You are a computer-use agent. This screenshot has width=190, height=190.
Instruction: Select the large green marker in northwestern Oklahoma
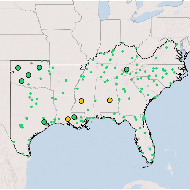click(18, 68)
